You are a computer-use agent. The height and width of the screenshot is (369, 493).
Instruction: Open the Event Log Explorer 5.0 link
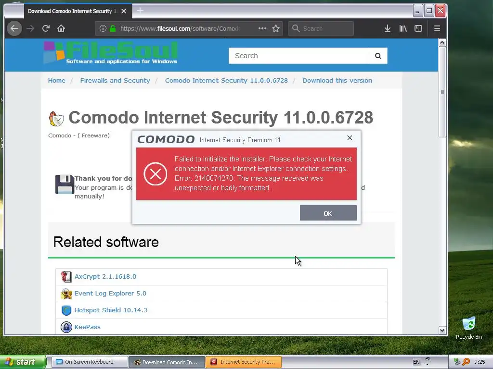pyautogui.click(x=110, y=294)
